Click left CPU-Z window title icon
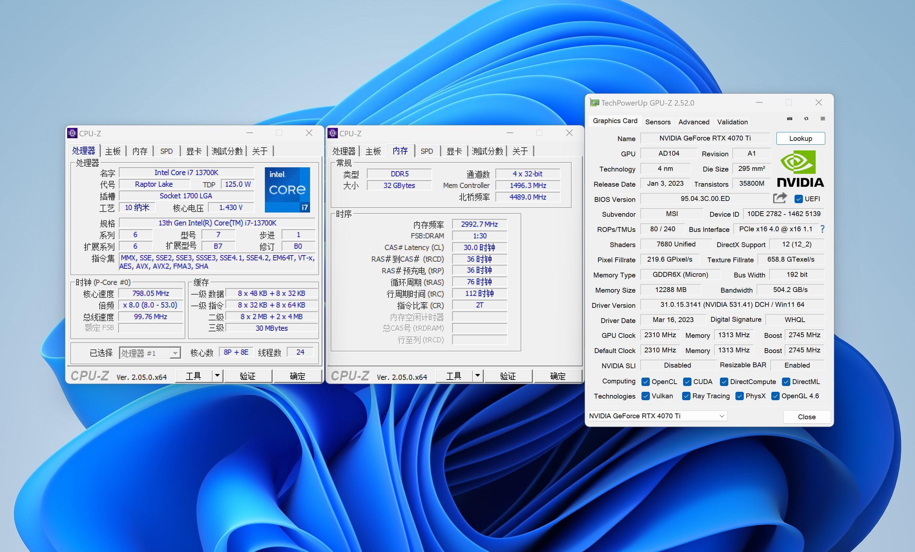 [x=72, y=133]
